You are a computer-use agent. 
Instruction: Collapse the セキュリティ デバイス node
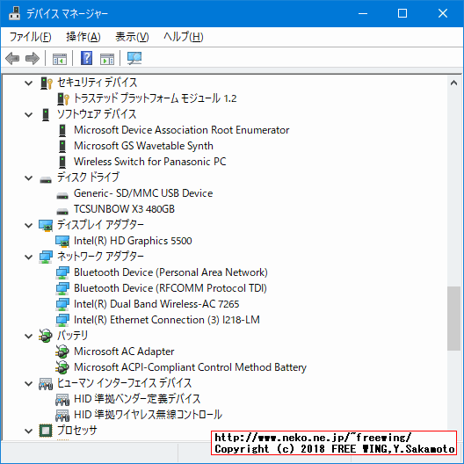(28, 83)
